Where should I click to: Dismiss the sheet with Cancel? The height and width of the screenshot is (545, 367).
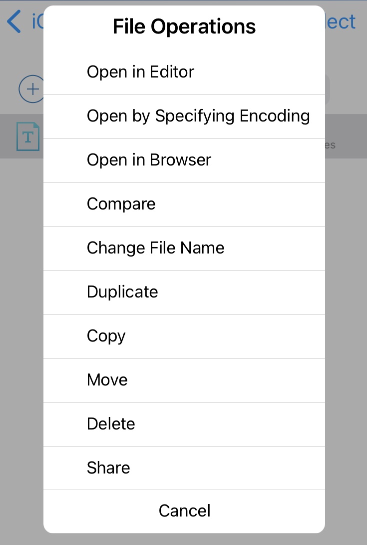tap(184, 510)
